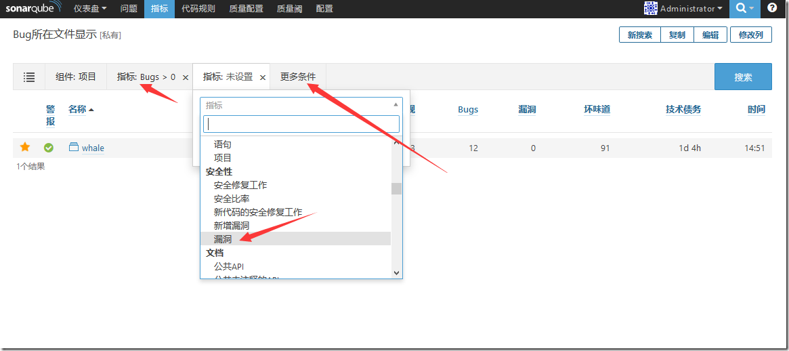Image resolution: width=789 pixels, height=351 pixels.
Task: Open 质量阈 in the navbar
Action: tap(290, 9)
